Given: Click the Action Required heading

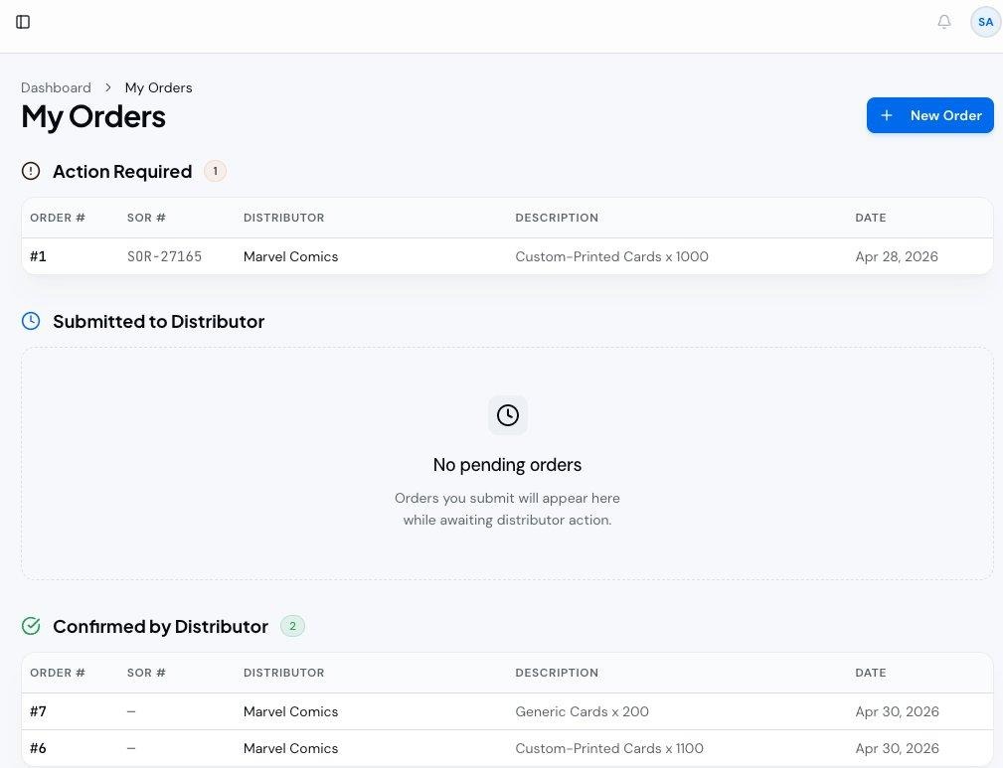Looking at the screenshot, I should point(122,171).
